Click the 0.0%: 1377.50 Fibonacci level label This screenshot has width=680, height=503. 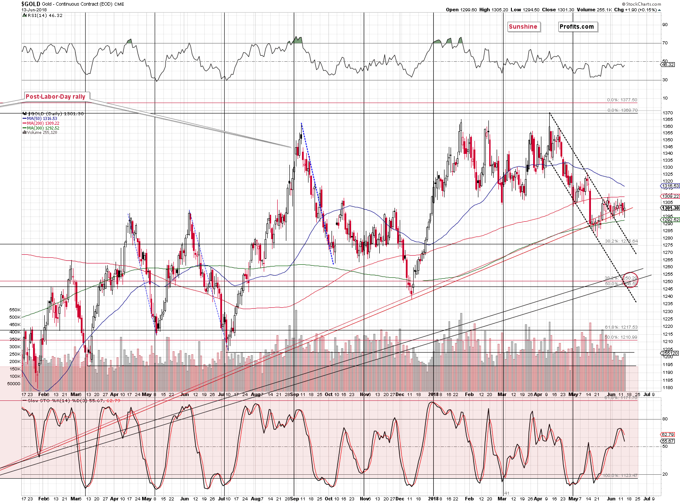pos(622,100)
